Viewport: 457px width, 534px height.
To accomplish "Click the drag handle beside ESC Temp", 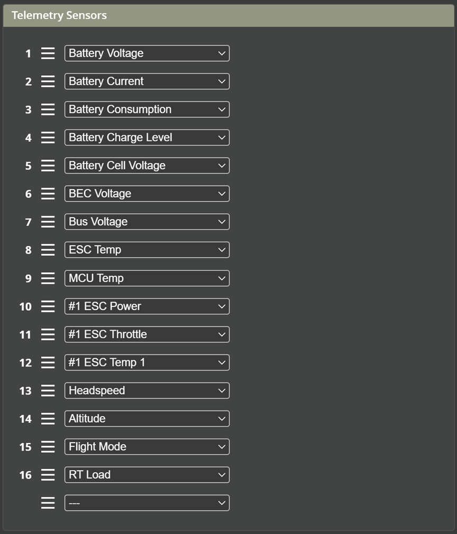I will [x=48, y=250].
